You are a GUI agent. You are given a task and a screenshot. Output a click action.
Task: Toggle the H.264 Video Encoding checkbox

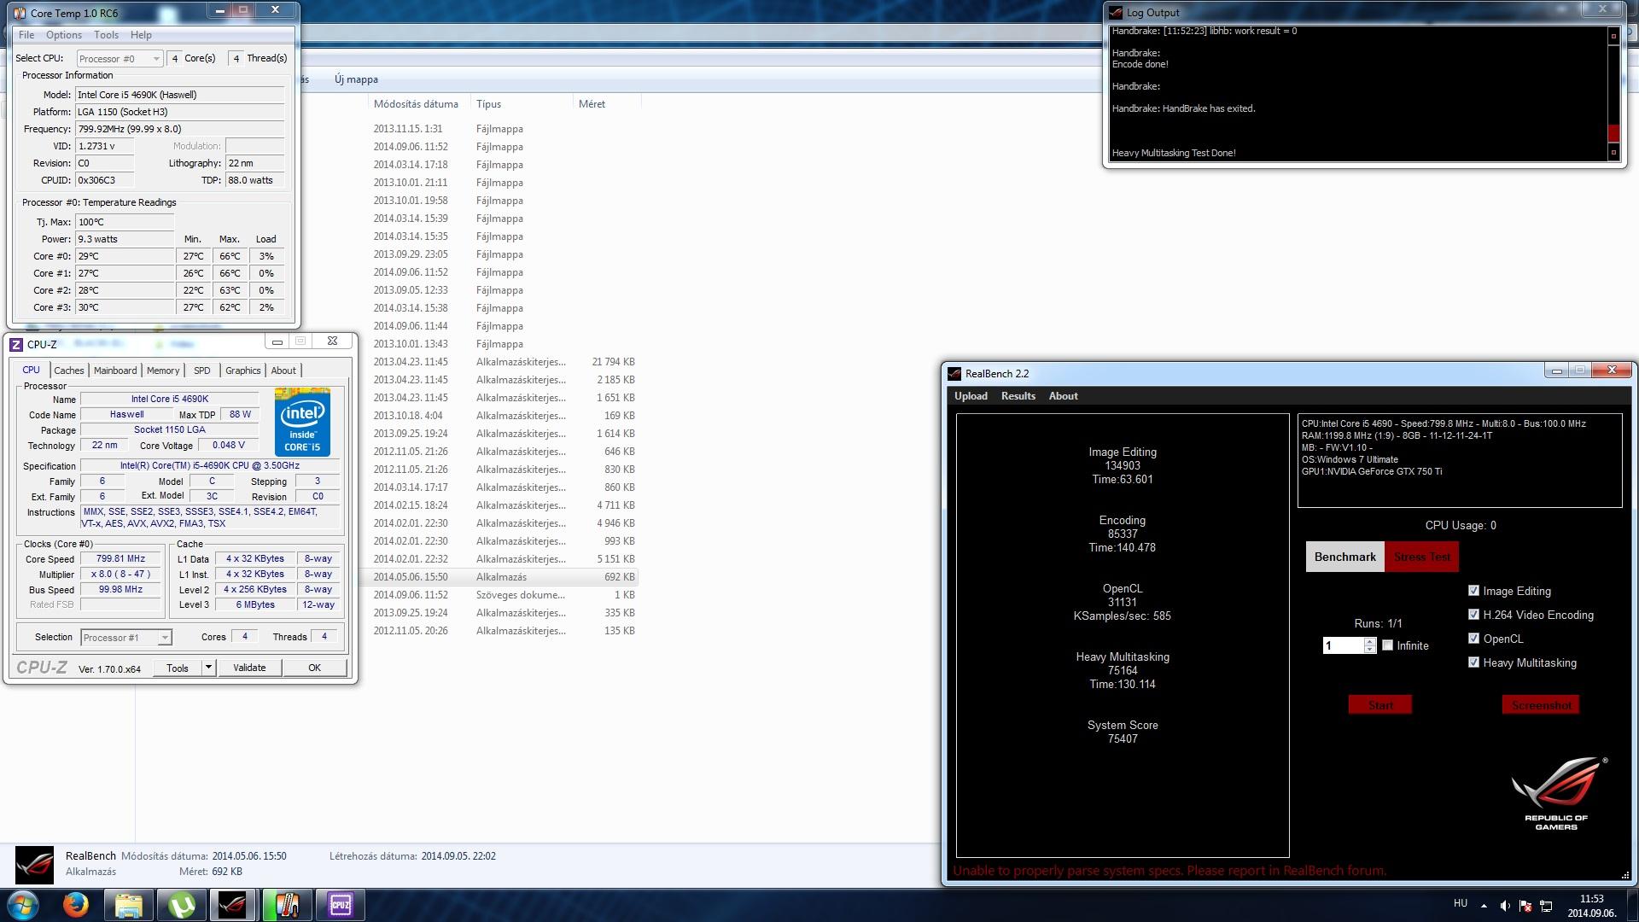coord(1473,615)
